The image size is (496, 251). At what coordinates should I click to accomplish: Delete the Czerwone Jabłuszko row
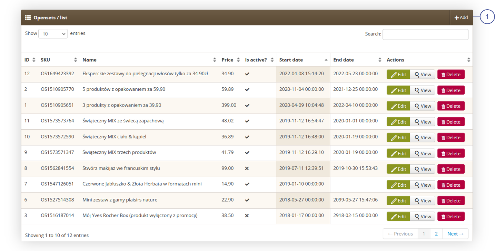click(451, 185)
